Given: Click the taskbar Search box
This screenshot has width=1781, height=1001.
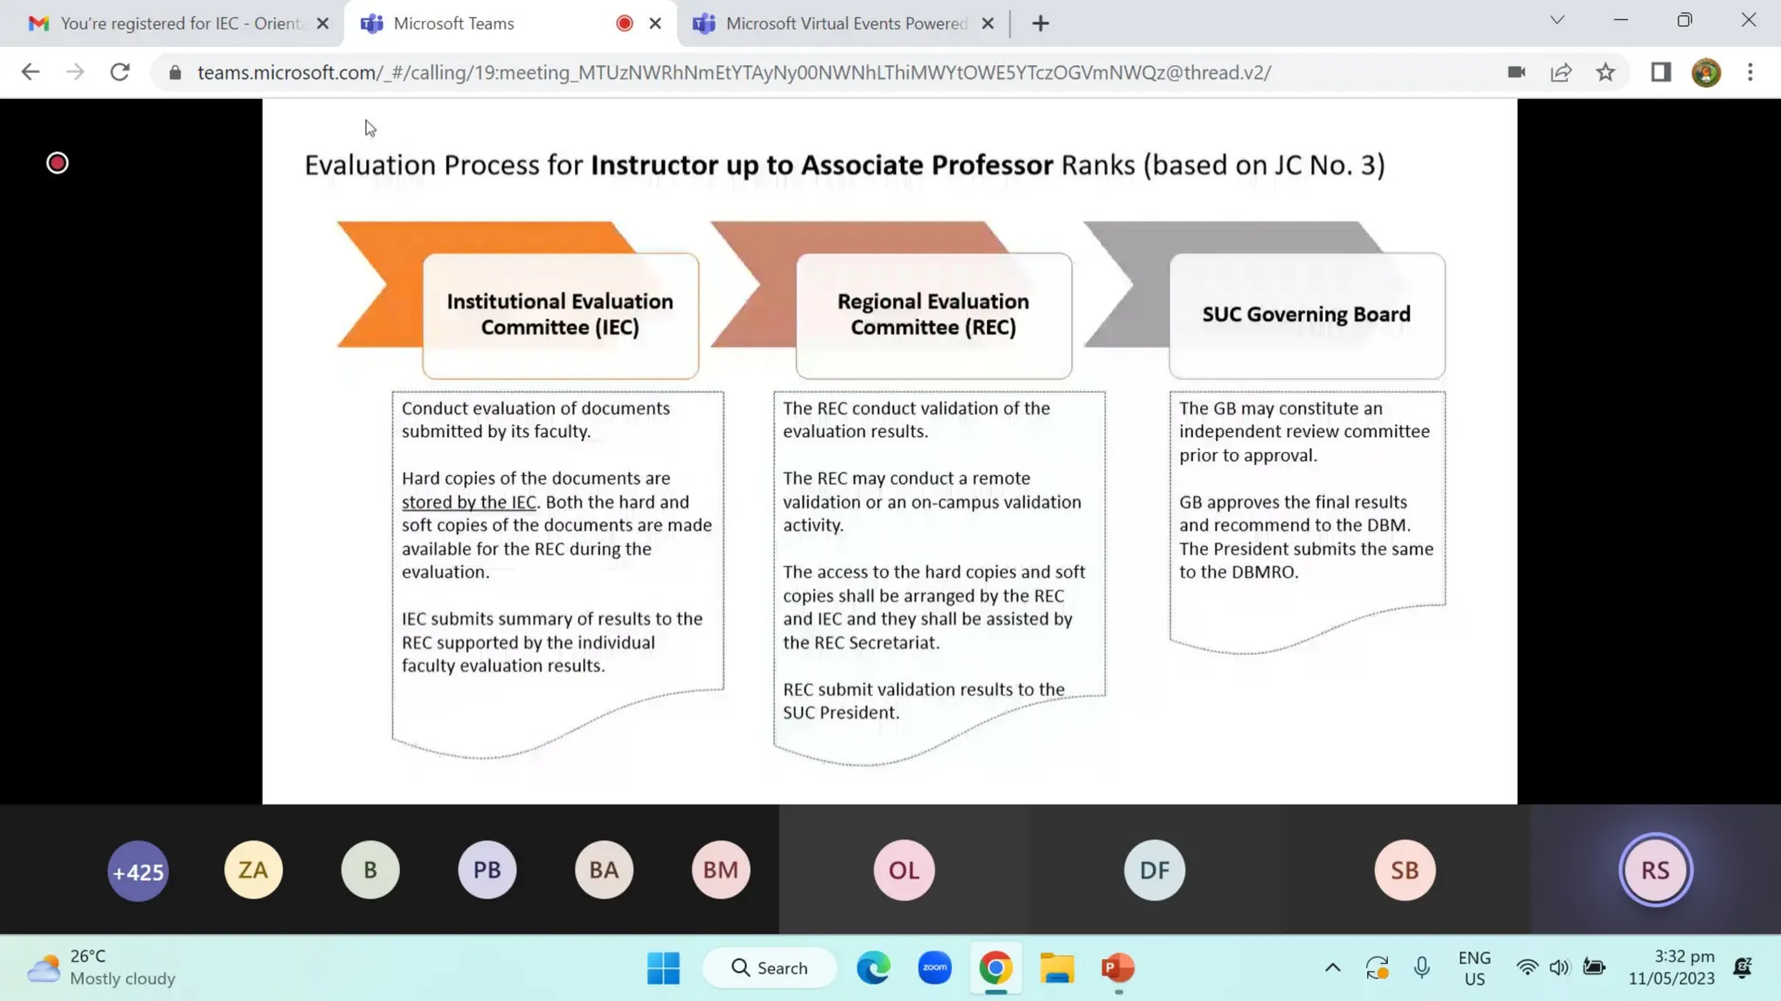Looking at the screenshot, I should pos(770,967).
